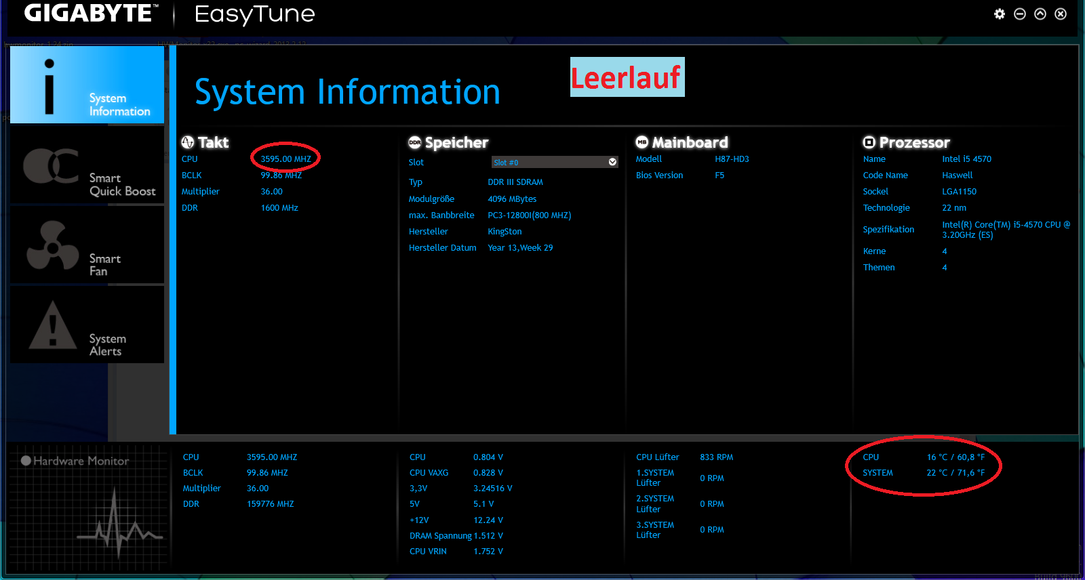Click the Haswell code name value
This screenshot has height=580, width=1085.
[957, 175]
